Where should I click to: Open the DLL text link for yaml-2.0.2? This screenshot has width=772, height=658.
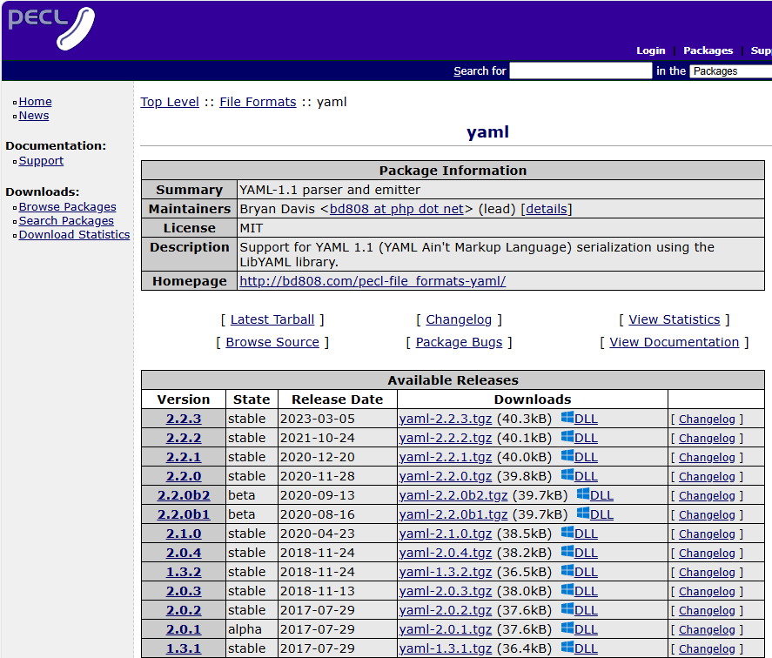[586, 610]
